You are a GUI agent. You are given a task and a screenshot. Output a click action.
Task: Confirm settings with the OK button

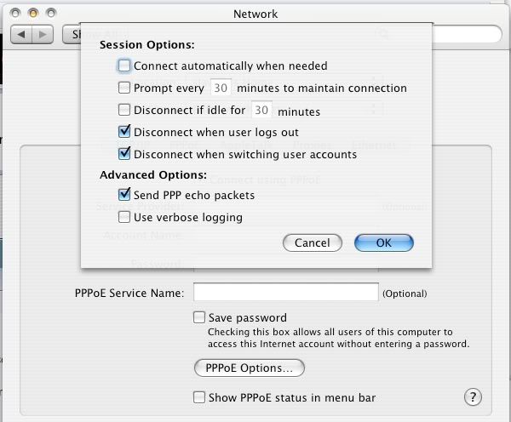tap(383, 242)
